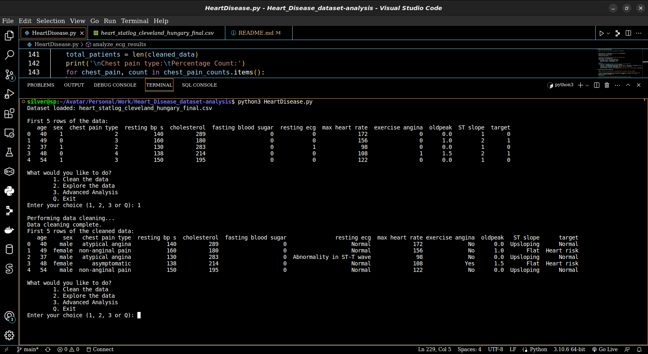Select the TERMINAL panel tab
The width and height of the screenshot is (648, 354).
[159, 85]
